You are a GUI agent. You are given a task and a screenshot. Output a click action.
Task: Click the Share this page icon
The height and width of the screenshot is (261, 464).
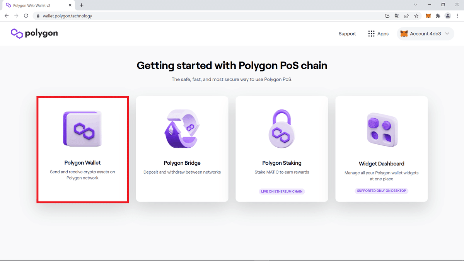407,16
